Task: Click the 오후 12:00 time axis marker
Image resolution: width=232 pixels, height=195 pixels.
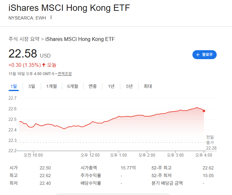Action: [x=90, y=155]
